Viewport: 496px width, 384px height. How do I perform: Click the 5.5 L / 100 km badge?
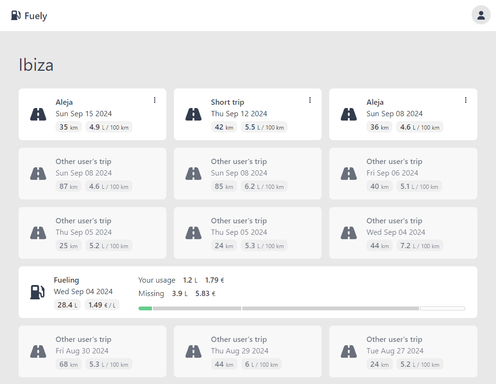coord(264,127)
